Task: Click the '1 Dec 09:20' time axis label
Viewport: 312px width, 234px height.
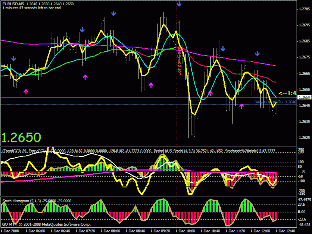Action: pyautogui.click(x=160, y=231)
